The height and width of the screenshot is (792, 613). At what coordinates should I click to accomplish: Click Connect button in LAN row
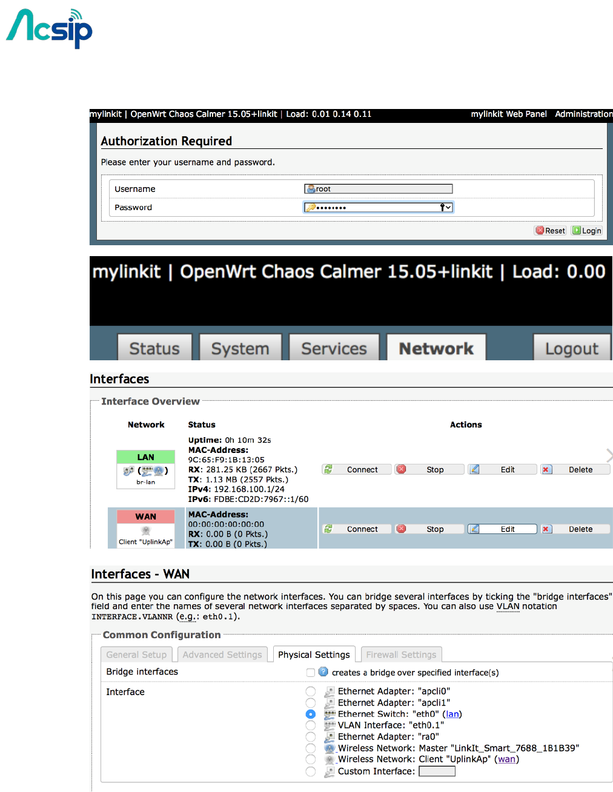pos(356,469)
